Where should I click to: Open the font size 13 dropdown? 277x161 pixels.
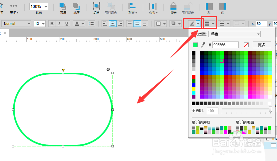click(43, 24)
